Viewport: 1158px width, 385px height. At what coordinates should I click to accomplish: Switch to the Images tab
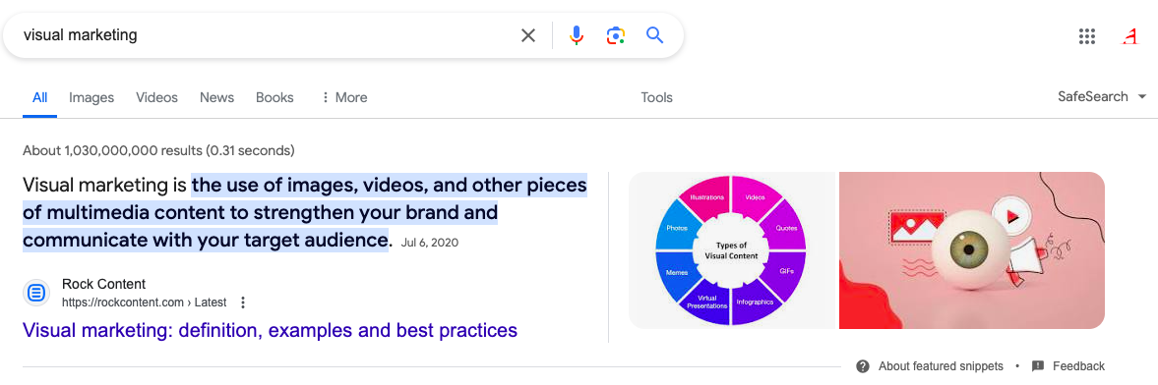click(x=91, y=97)
